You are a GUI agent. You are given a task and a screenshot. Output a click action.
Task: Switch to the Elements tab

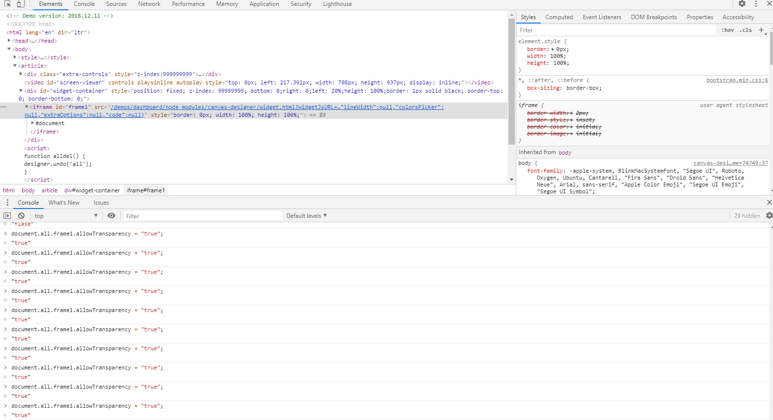click(x=51, y=4)
